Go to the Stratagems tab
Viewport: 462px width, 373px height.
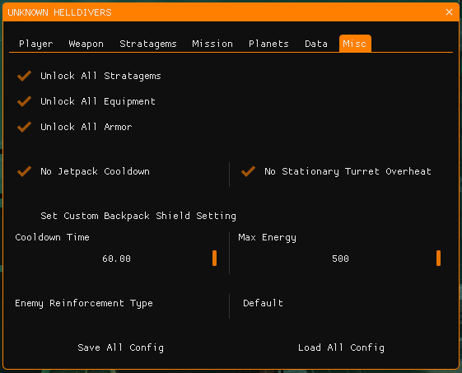[x=148, y=44]
